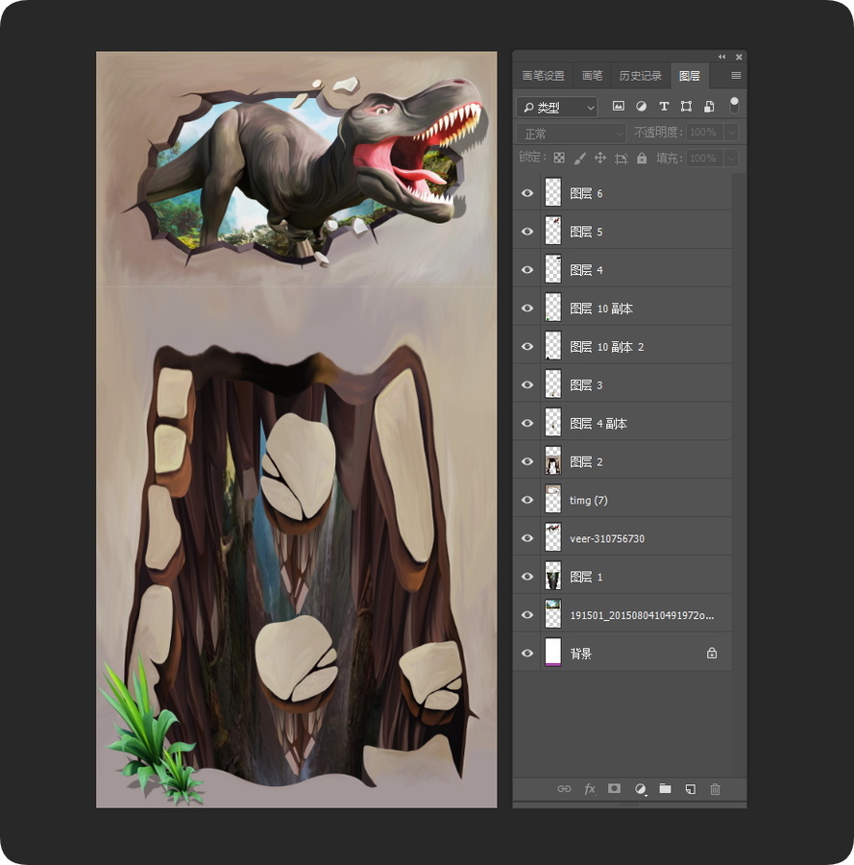
Task: Hide 图层 3 layer eye
Action: [x=527, y=384]
